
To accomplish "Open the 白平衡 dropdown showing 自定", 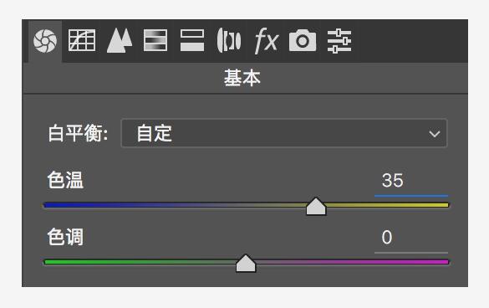I will [x=284, y=133].
